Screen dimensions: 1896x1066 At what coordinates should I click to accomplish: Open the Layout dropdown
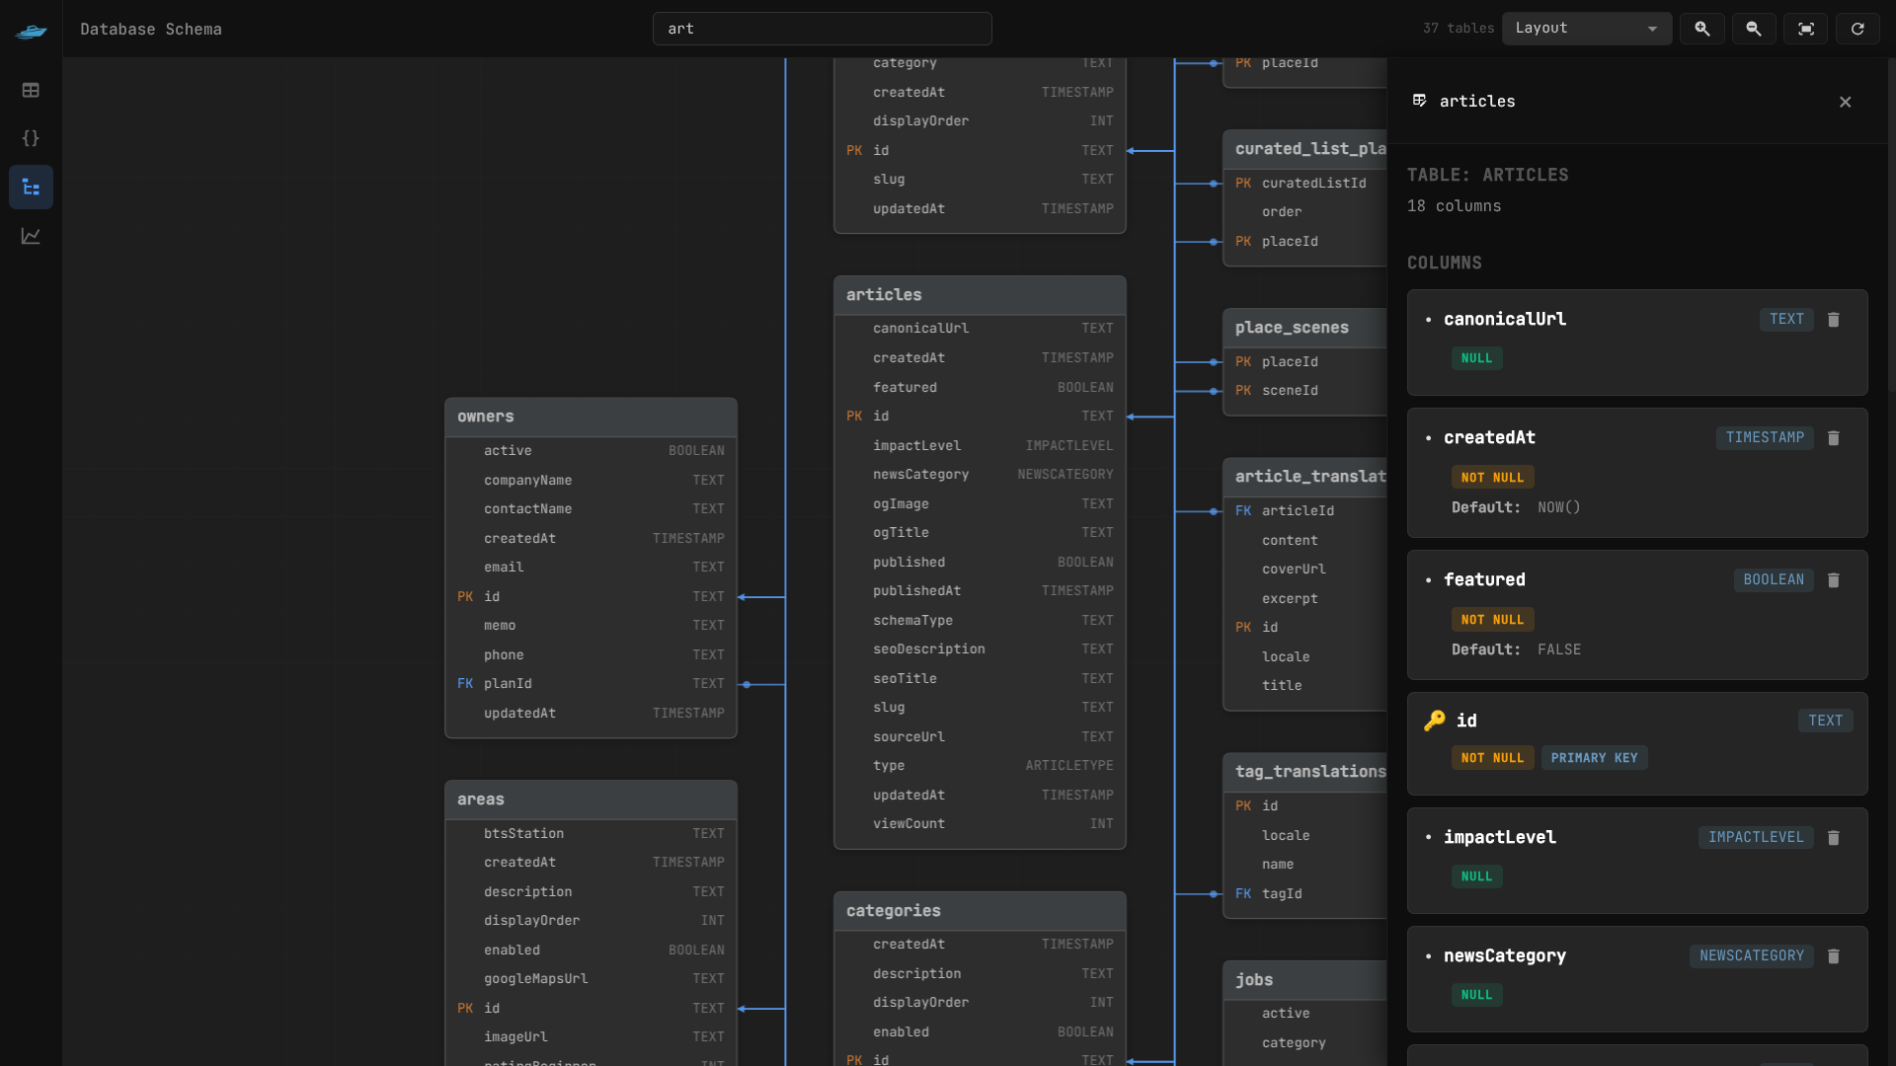tap(1587, 29)
